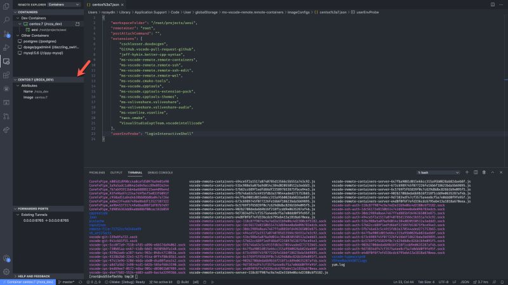Select aesi /root/projects/aesi folder item
The image size is (508, 285).
pyautogui.click(x=48, y=30)
